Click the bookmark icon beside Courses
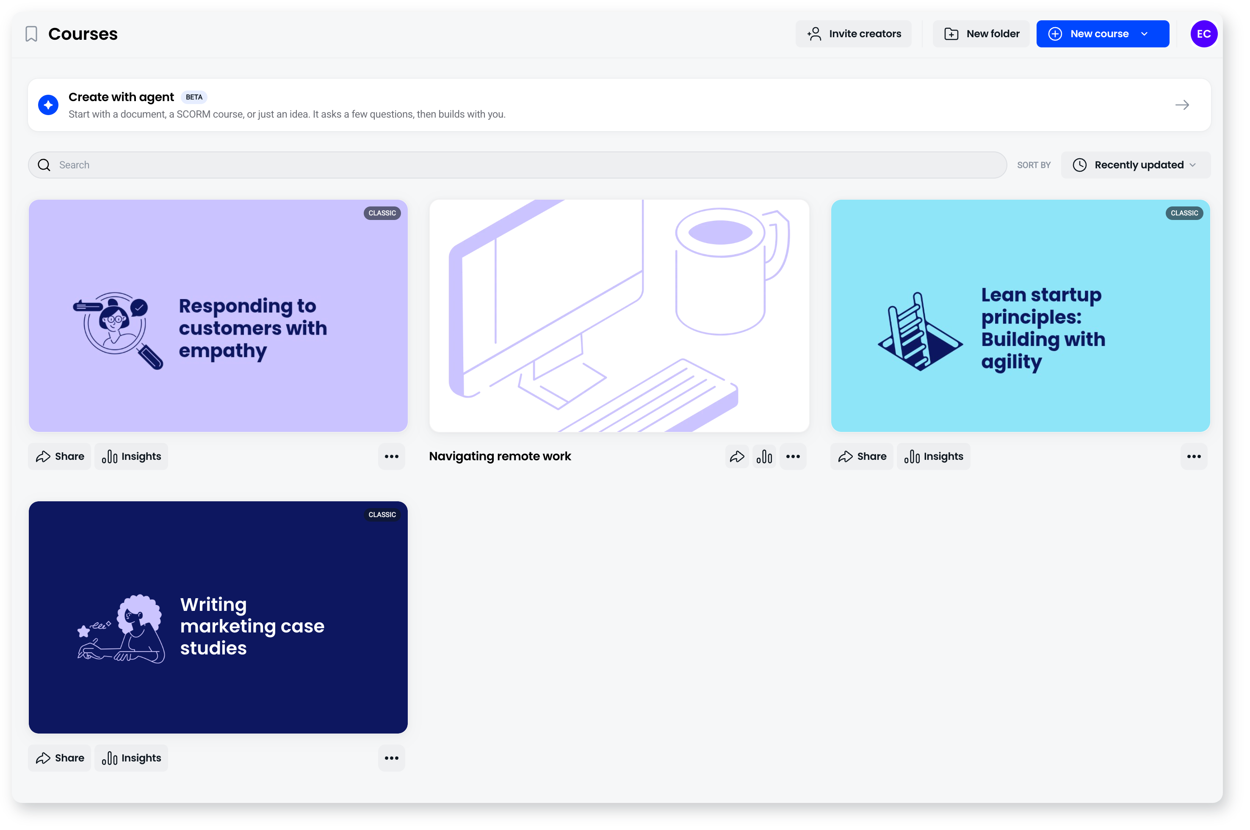 31,34
